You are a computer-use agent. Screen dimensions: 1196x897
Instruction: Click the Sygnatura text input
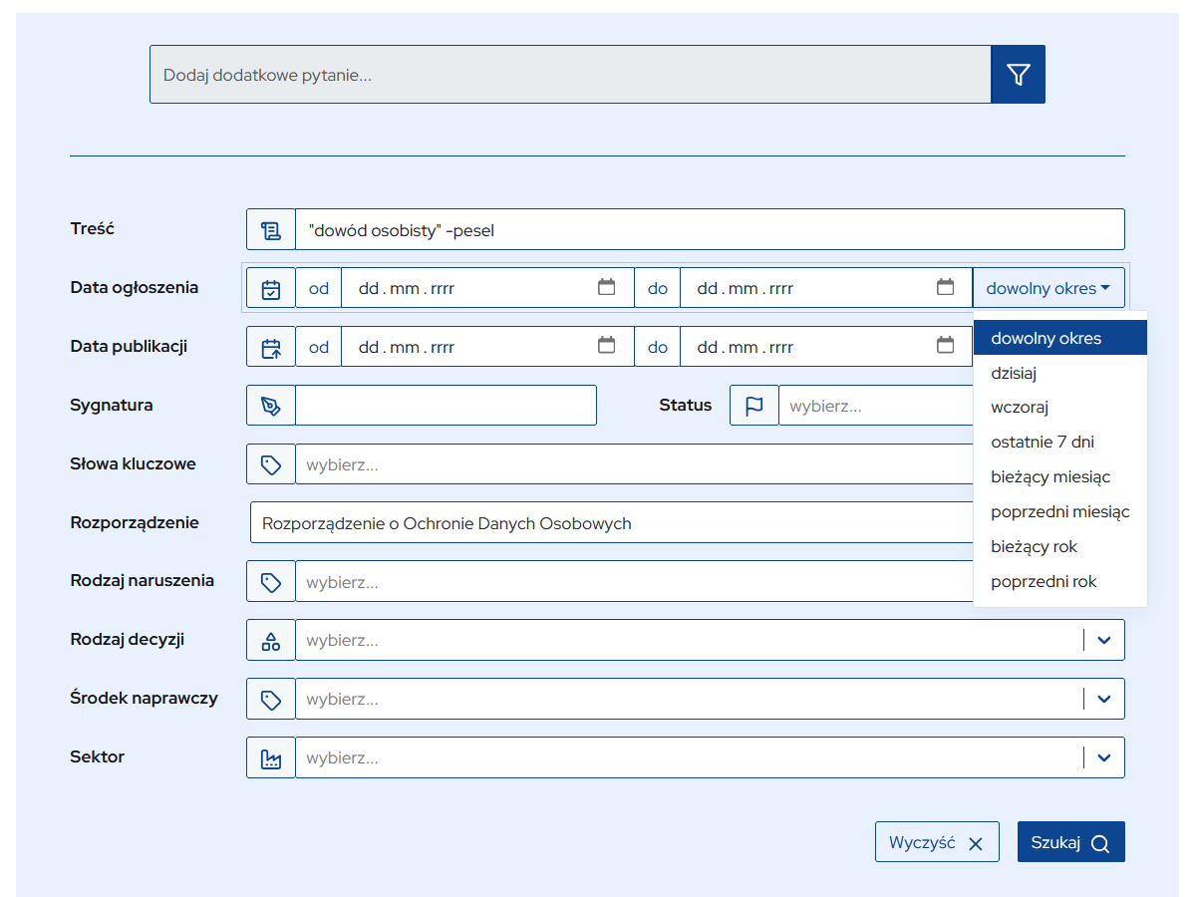coord(446,406)
